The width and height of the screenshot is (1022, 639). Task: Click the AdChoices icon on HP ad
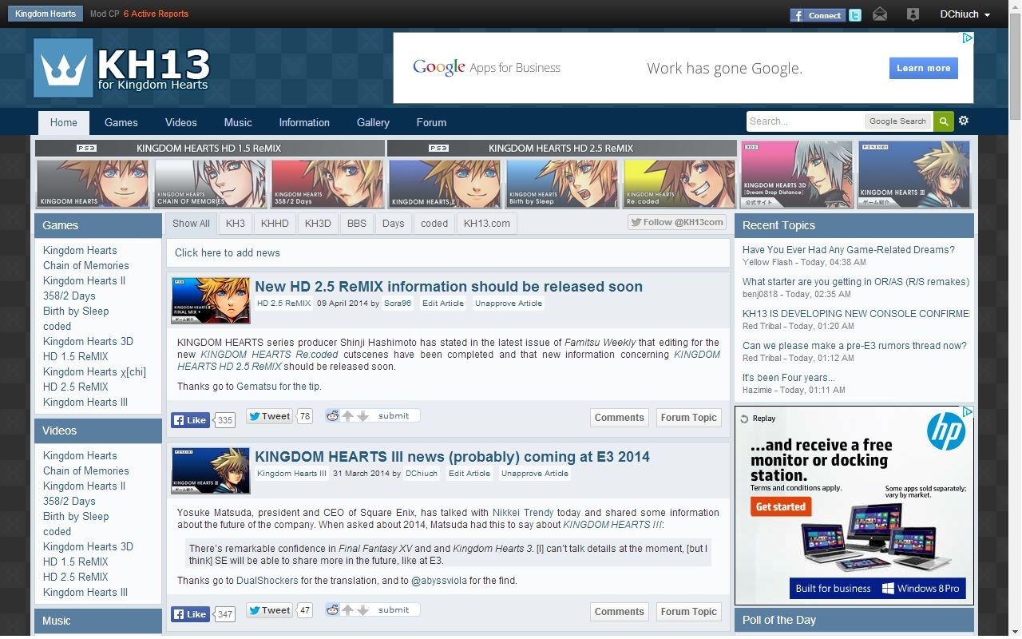point(967,411)
